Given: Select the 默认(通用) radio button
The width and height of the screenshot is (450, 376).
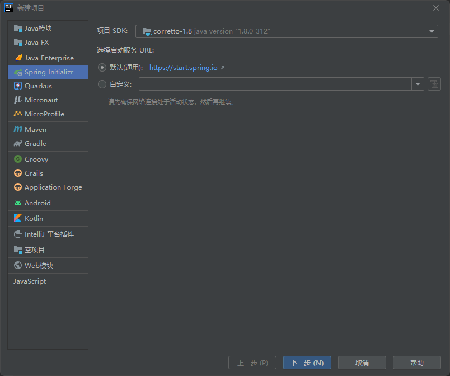Looking at the screenshot, I should pyautogui.click(x=102, y=68).
